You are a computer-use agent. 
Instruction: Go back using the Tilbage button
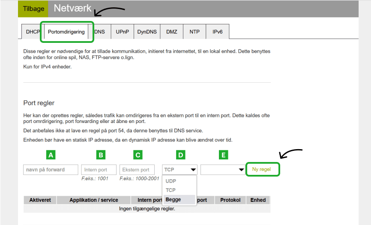tap(33, 9)
